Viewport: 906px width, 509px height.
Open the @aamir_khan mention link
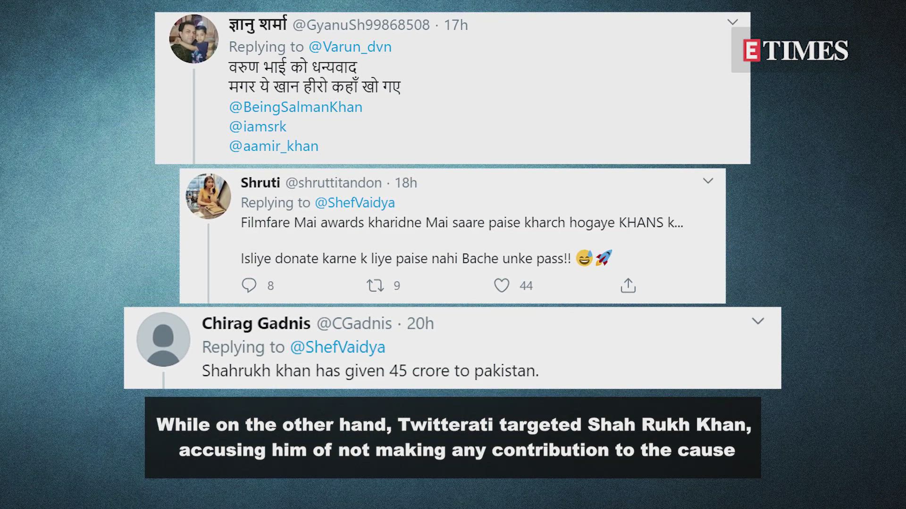[x=274, y=146]
